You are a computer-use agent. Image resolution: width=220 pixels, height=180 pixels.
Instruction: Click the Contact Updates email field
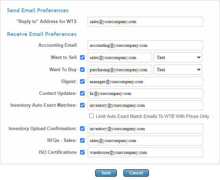point(145,93)
